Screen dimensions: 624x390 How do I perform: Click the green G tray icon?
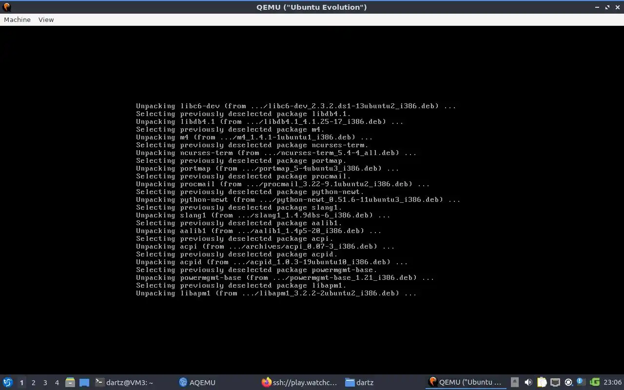click(595, 383)
